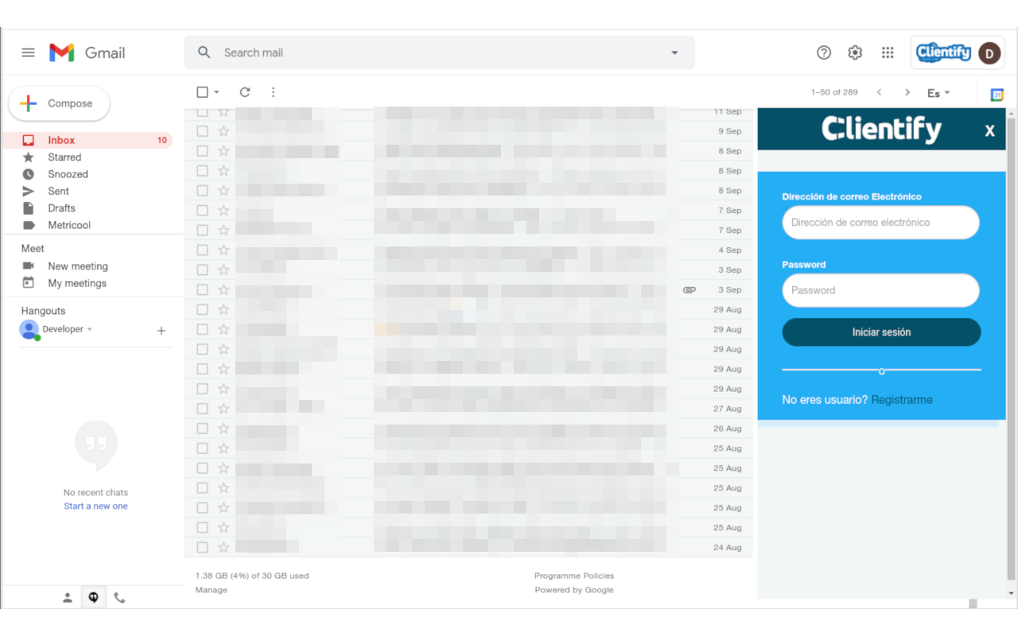The image size is (1018, 636).
Task: Expand the Developer status dropdown
Action: pos(89,329)
